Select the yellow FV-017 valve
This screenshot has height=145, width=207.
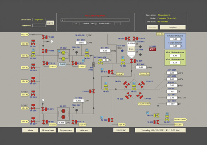(x=123, y=62)
